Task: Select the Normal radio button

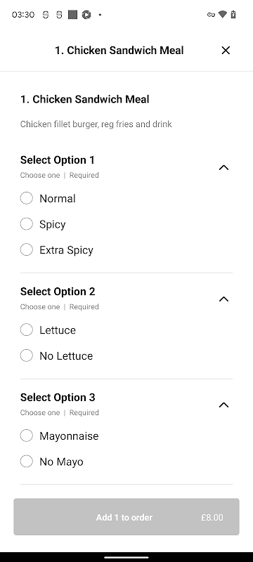Action: click(27, 198)
